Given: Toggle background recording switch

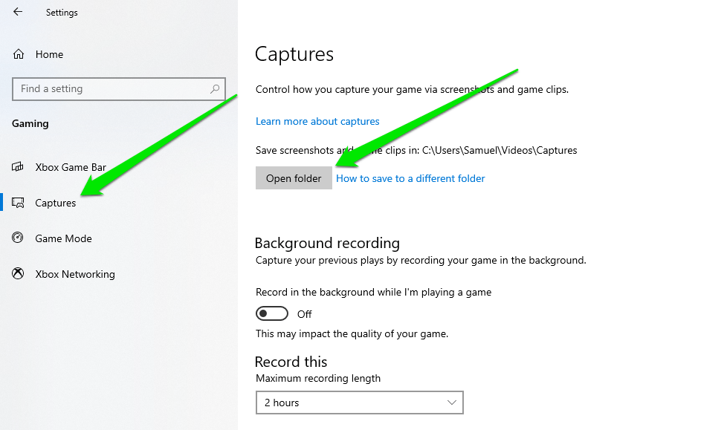Looking at the screenshot, I should pyautogui.click(x=271, y=314).
